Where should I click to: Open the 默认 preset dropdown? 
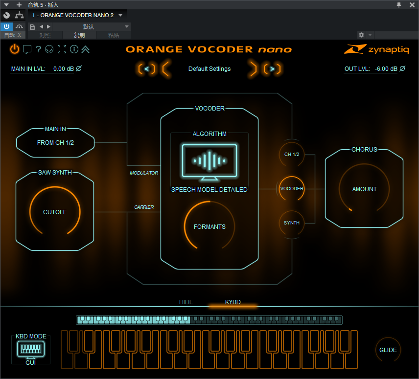[x=92, y=27]
